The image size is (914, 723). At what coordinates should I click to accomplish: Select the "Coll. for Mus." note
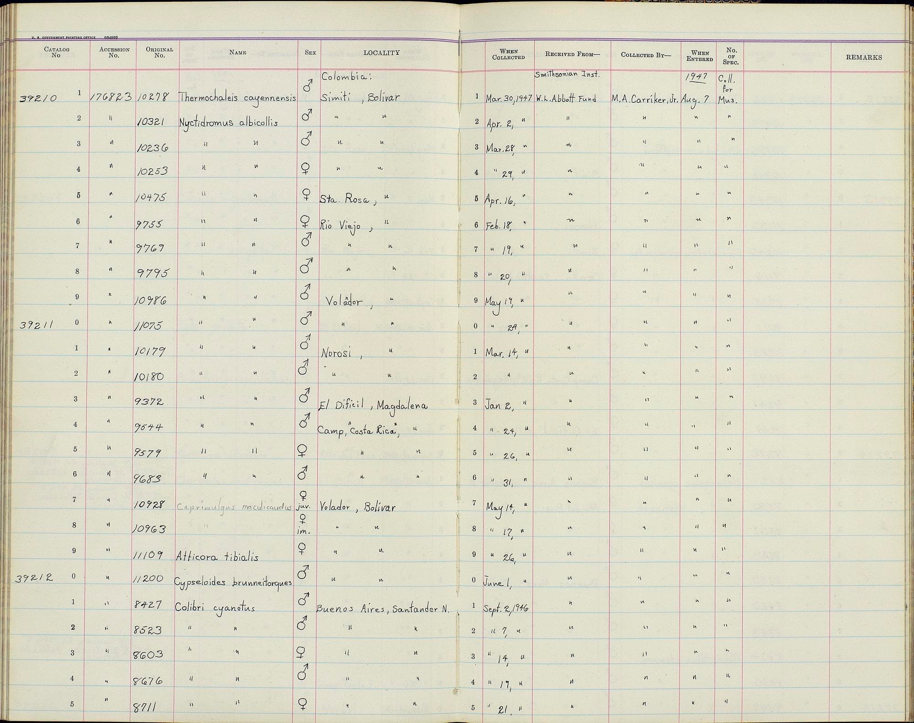(x=727, y=89)
